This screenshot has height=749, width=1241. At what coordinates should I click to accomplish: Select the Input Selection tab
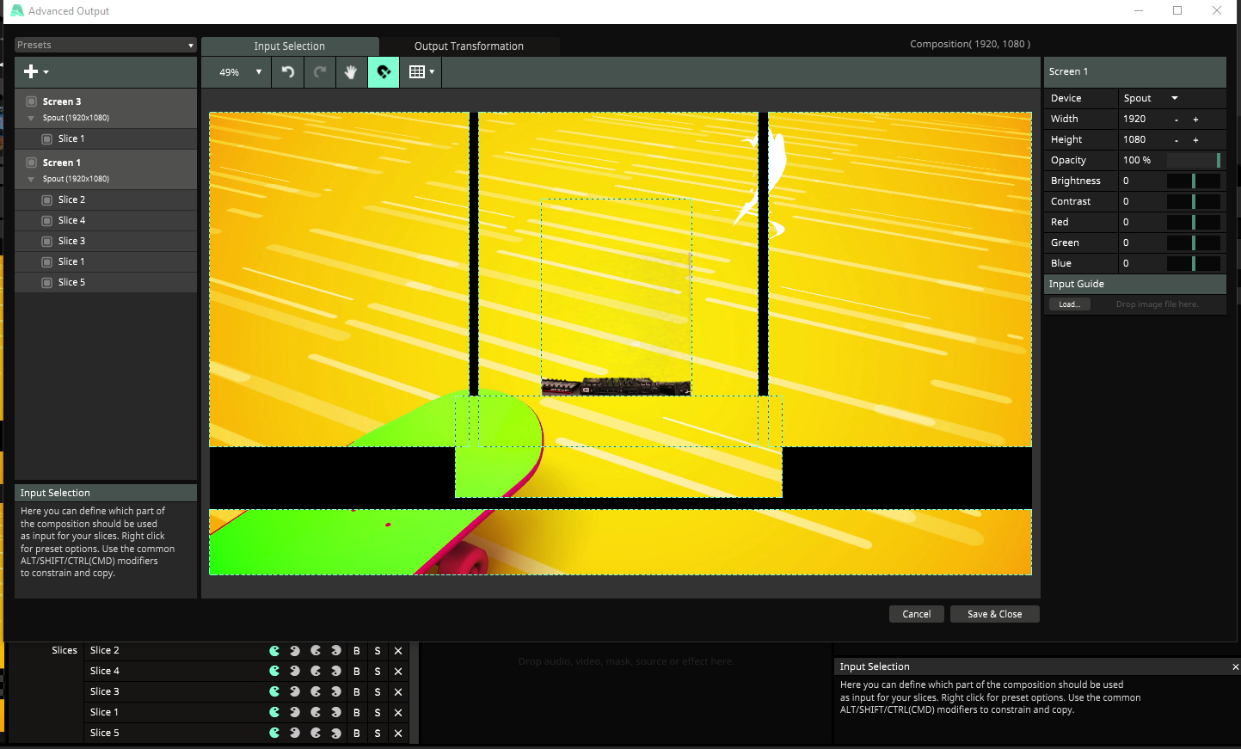[x=289, y=46]
